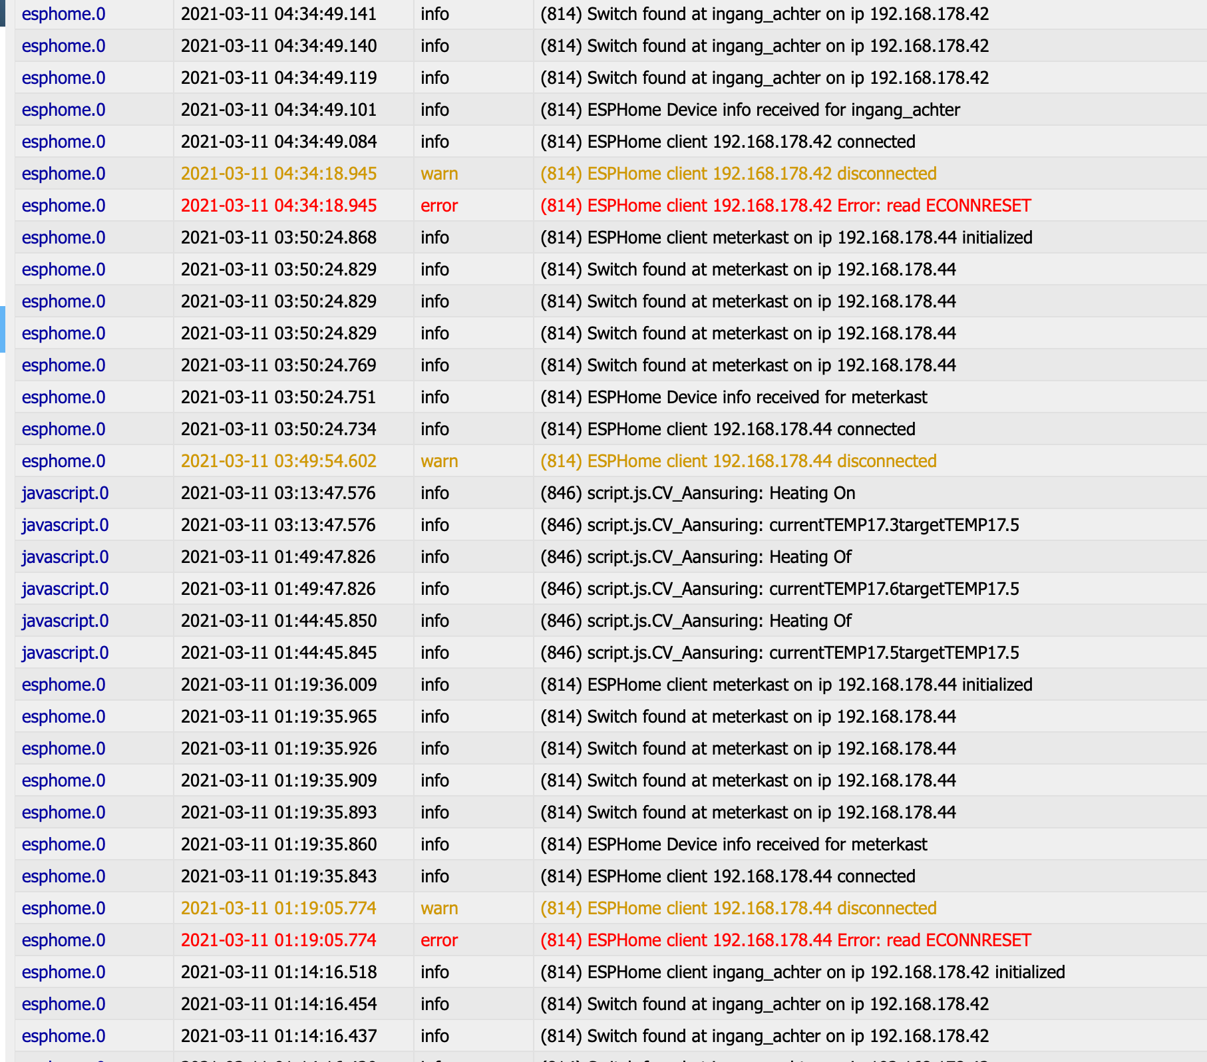The image size is (1207, 1062).
Task: Click error level at 04:34:18.945
Action: 439,206
